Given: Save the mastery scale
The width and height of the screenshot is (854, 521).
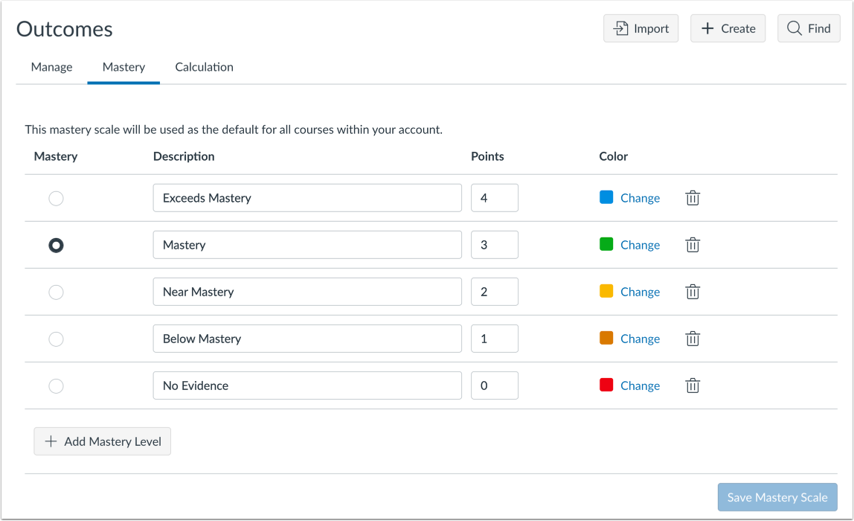Looking at the screenshot, I should point(777,497).
